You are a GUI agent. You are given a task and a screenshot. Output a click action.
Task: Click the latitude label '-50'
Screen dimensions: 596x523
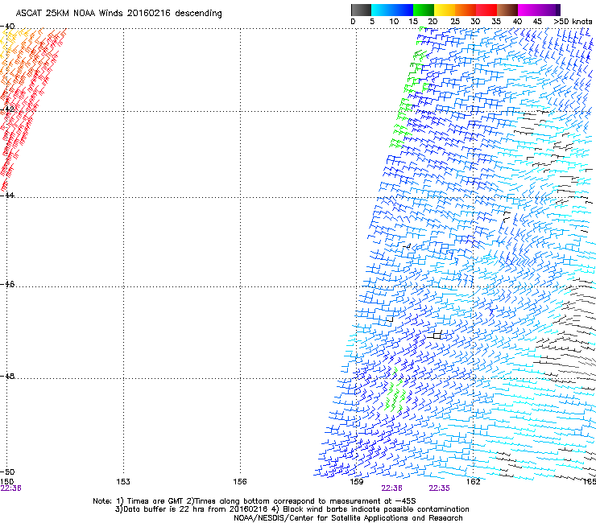tap(7, 472)
